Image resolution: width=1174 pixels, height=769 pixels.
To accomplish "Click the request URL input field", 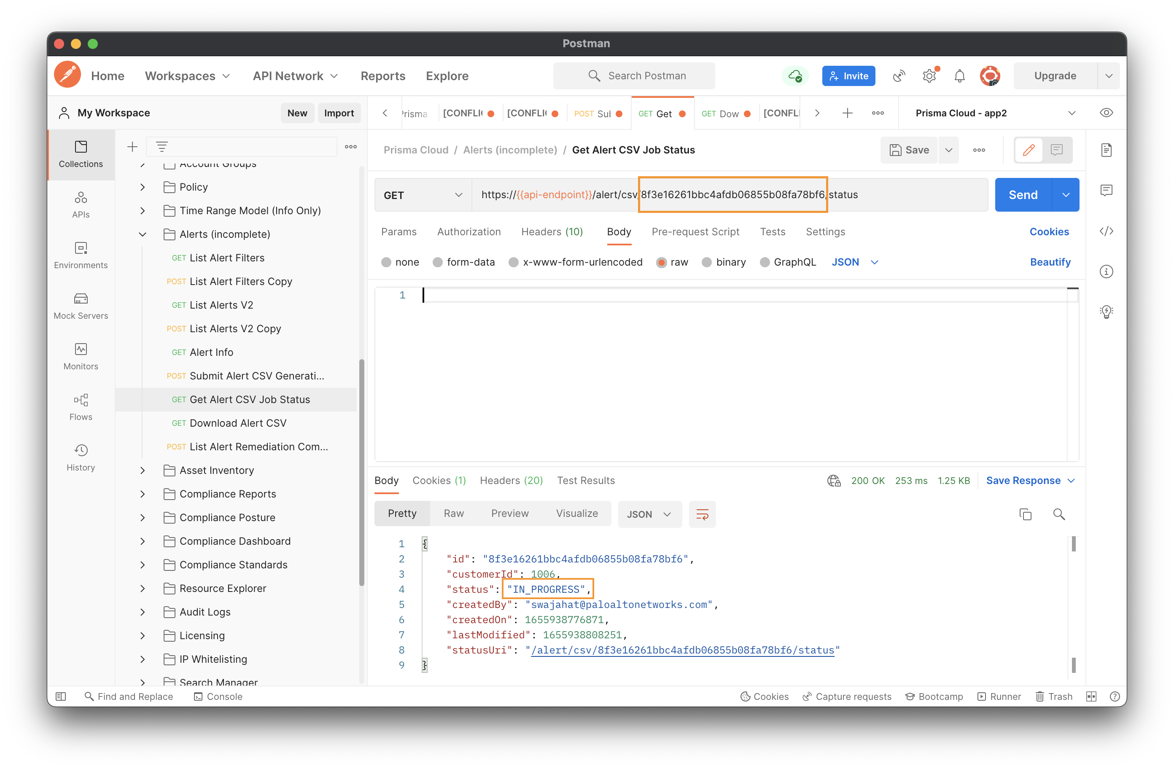I will click(x=730, y=195).
